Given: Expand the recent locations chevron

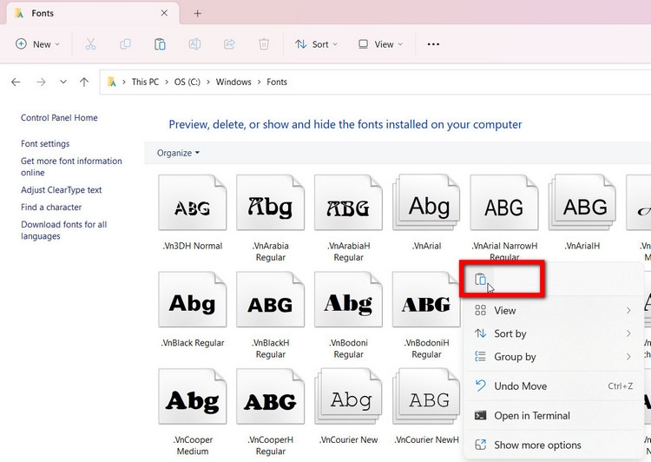Looking at the screenshot, I should [x=63, y=82].
